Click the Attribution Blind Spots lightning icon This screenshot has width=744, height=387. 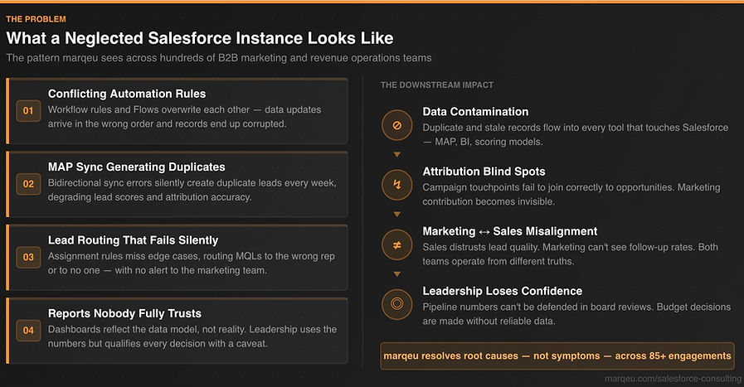pos(397,185)
